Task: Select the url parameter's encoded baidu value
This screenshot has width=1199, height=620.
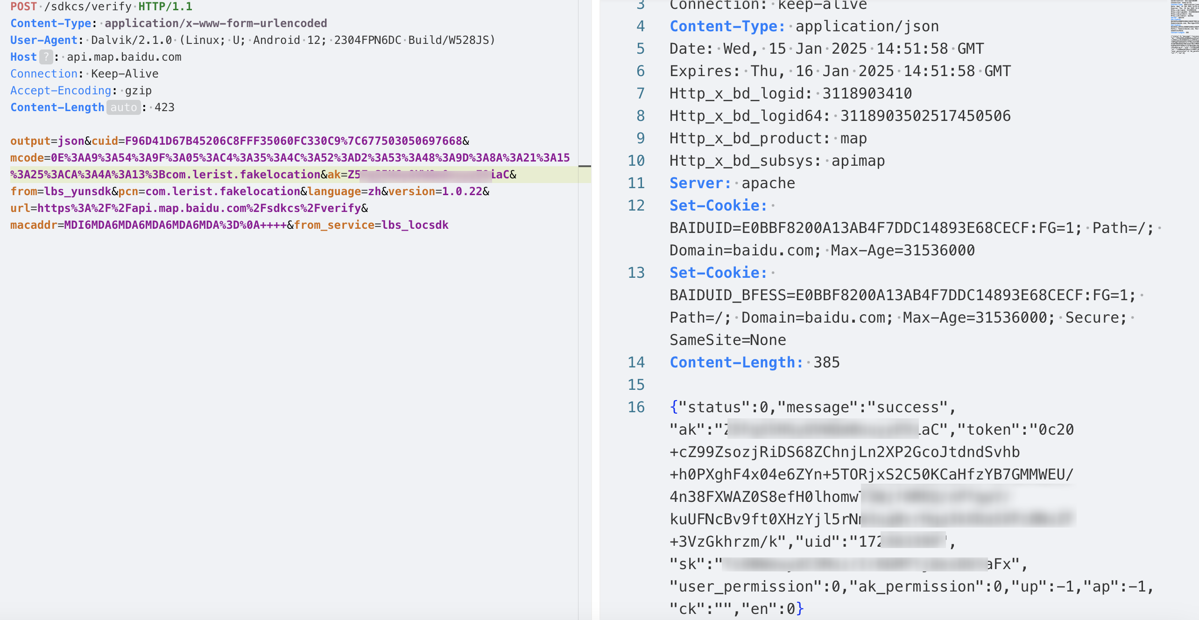Action: (x=199, y=208)
